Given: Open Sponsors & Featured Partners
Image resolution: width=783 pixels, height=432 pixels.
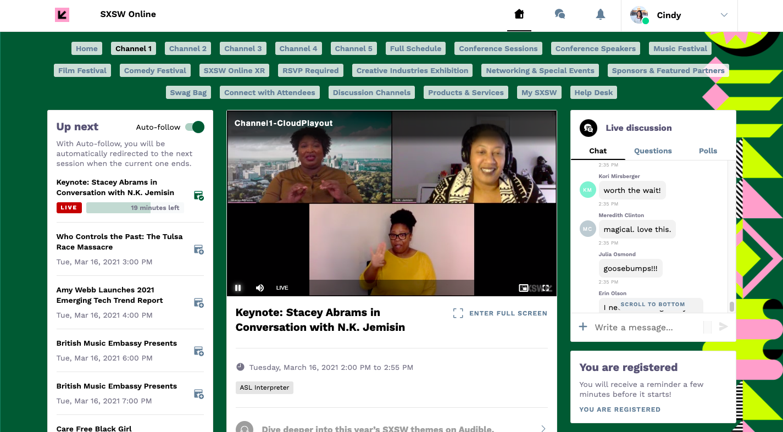Looking at the screenshot, I should point(668,70).
